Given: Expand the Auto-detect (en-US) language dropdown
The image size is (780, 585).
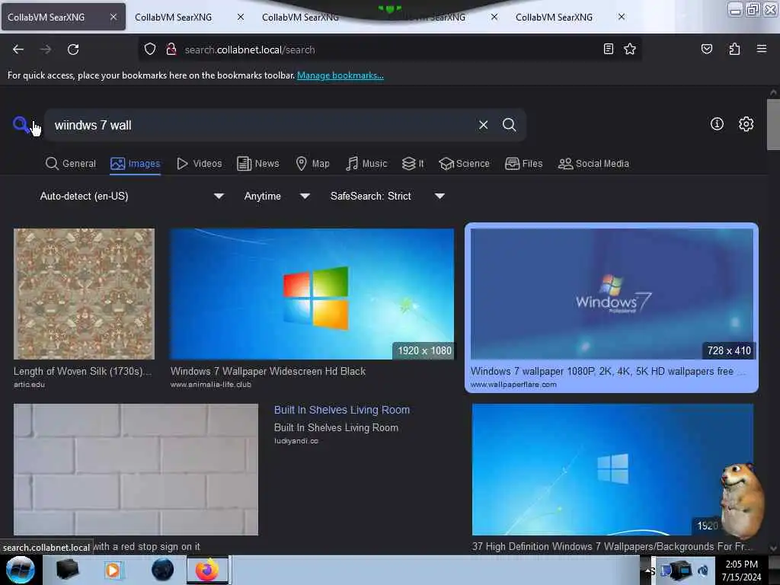Looking at the screenshot, I should tap(132, 196).
